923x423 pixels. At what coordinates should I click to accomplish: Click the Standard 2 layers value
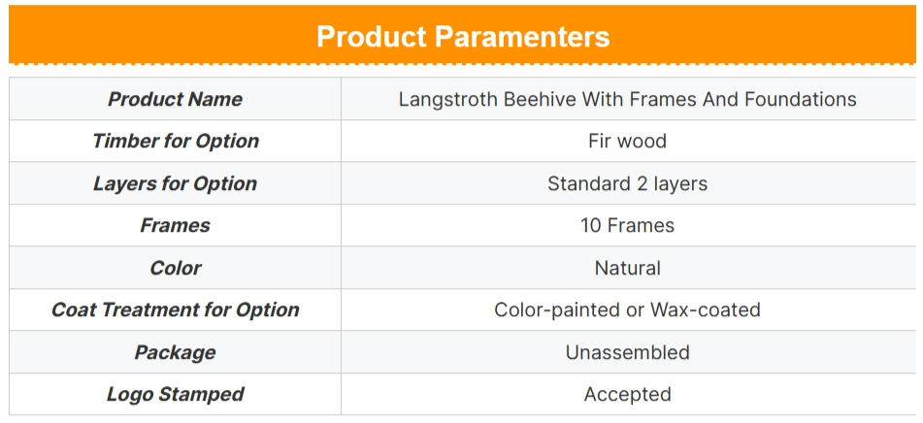[x=628, y=183]
